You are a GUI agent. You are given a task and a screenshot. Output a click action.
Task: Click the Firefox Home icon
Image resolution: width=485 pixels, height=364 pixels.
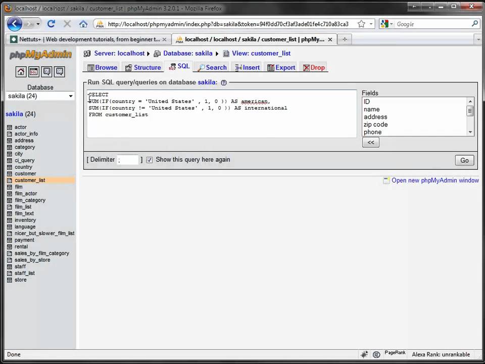tap(83, 24)
